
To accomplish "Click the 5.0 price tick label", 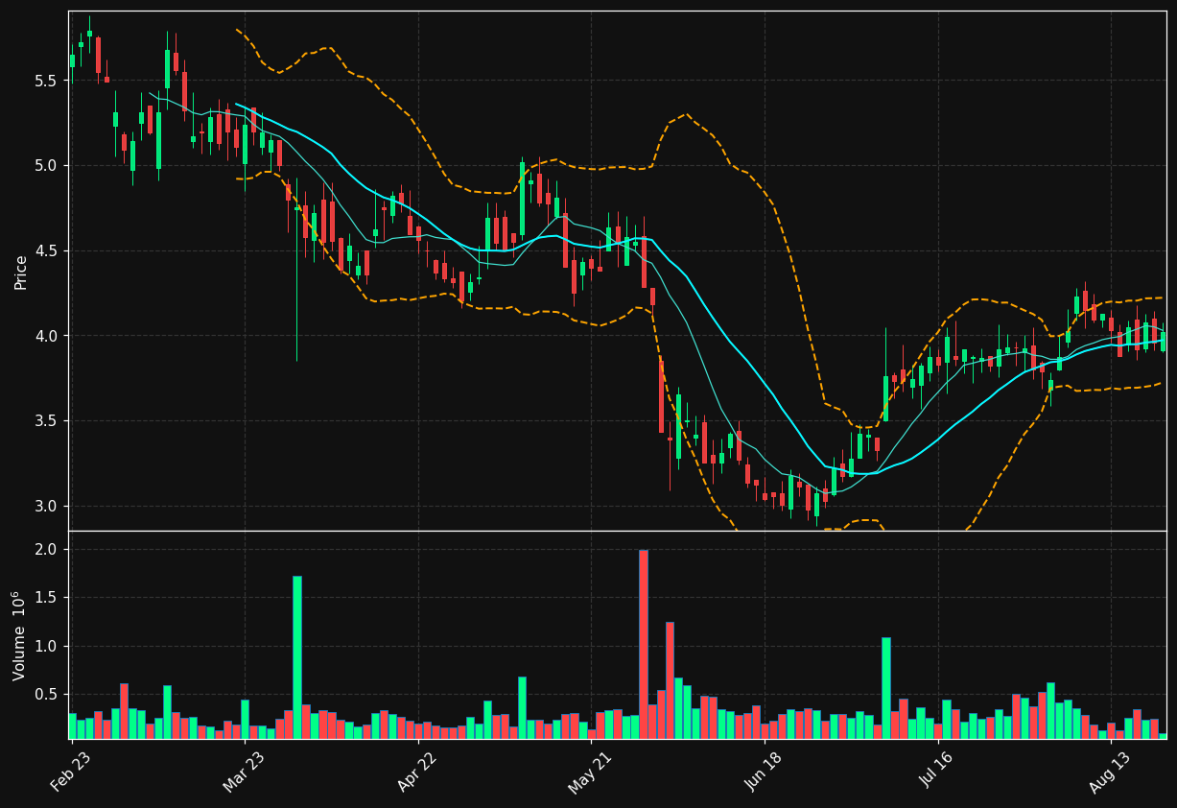I will coord(47,165).
